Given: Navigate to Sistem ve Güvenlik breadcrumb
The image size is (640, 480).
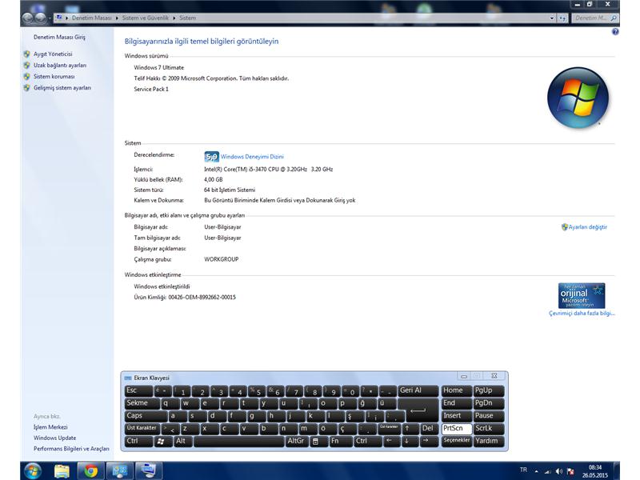Looking at the screenshot, I should pos(146,18).
